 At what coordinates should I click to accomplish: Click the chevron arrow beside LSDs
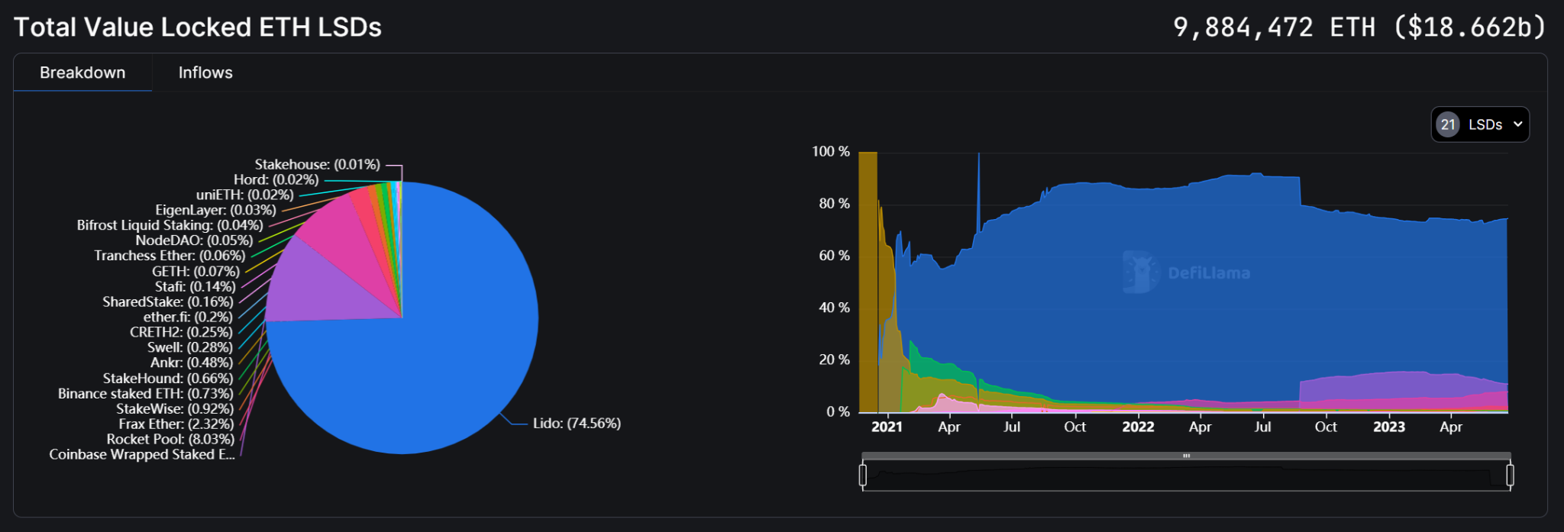tap(1517, 124)
